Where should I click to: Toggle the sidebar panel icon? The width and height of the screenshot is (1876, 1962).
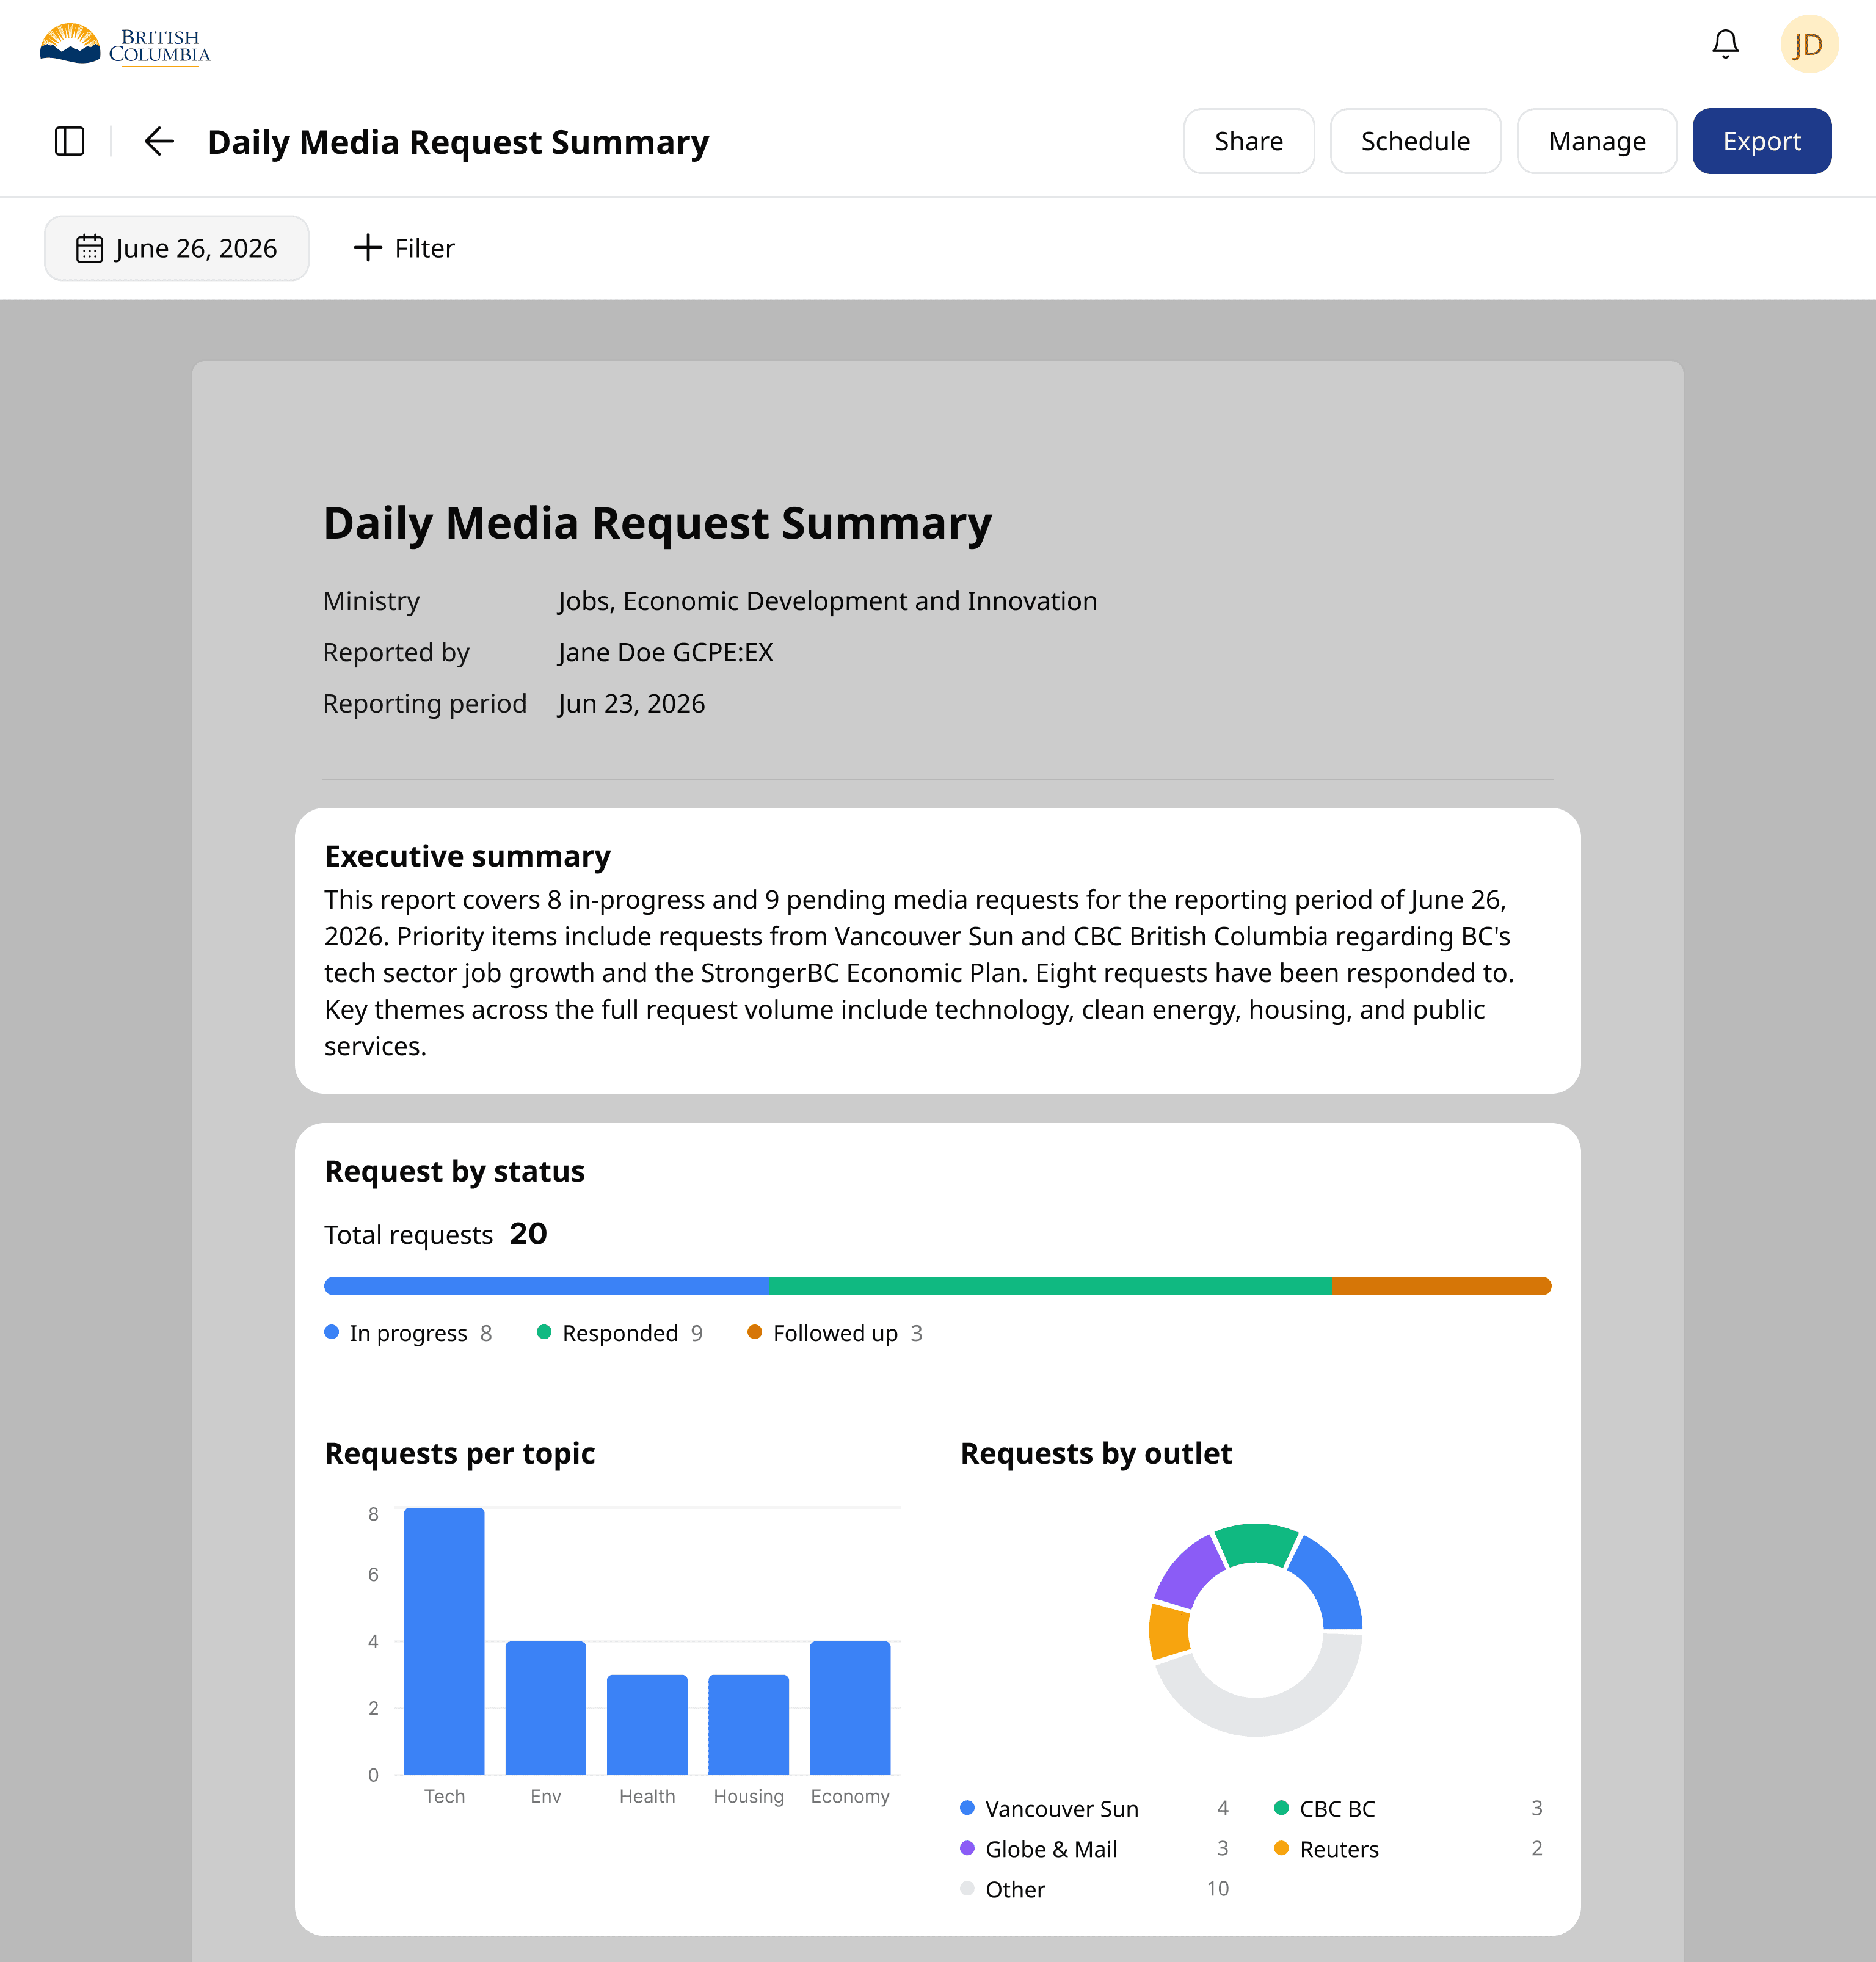pos(69,141)
